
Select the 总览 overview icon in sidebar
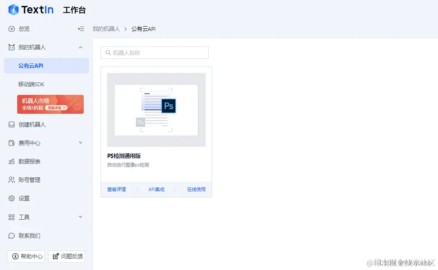11,29
